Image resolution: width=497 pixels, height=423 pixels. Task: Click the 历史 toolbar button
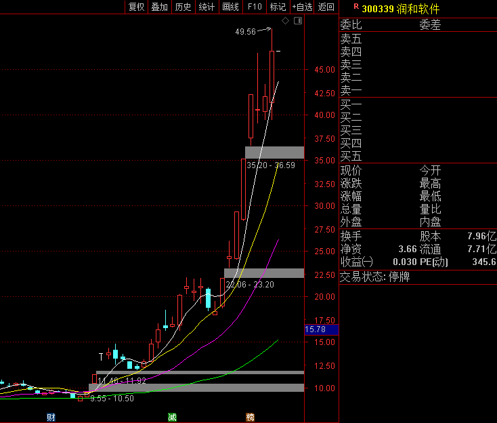click(183, 7)
